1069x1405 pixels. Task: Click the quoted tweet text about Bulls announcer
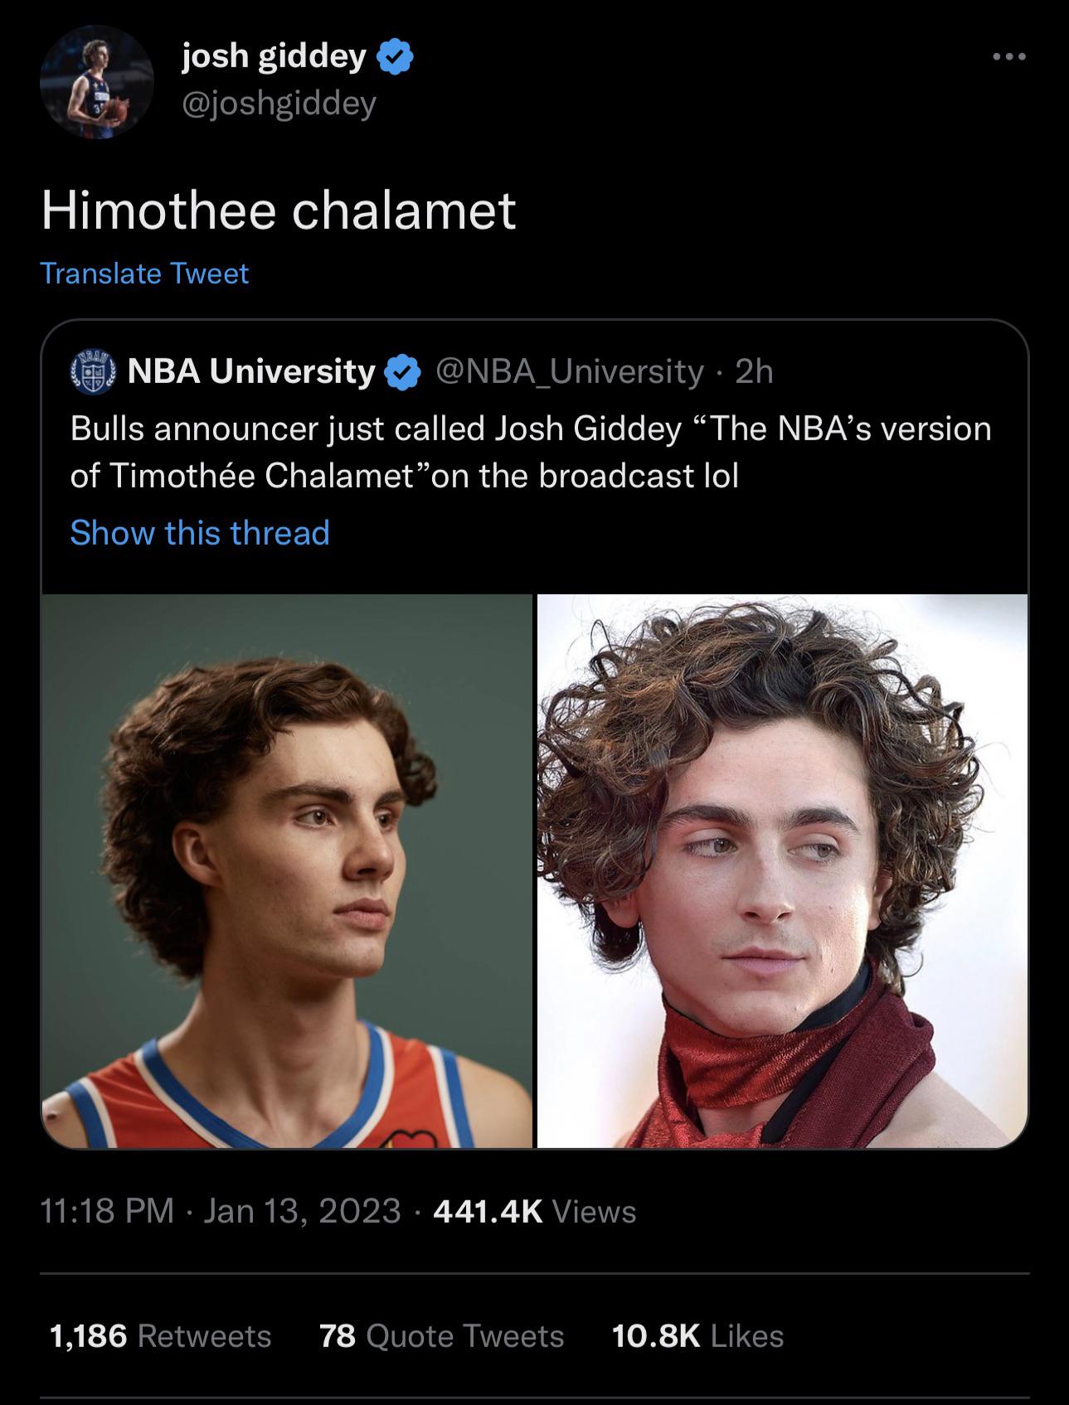click(x=531, y=452)
